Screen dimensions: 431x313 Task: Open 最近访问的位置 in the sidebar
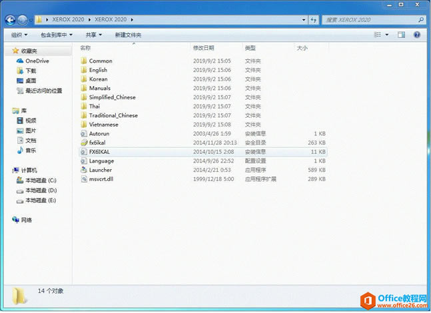point(44,91)
